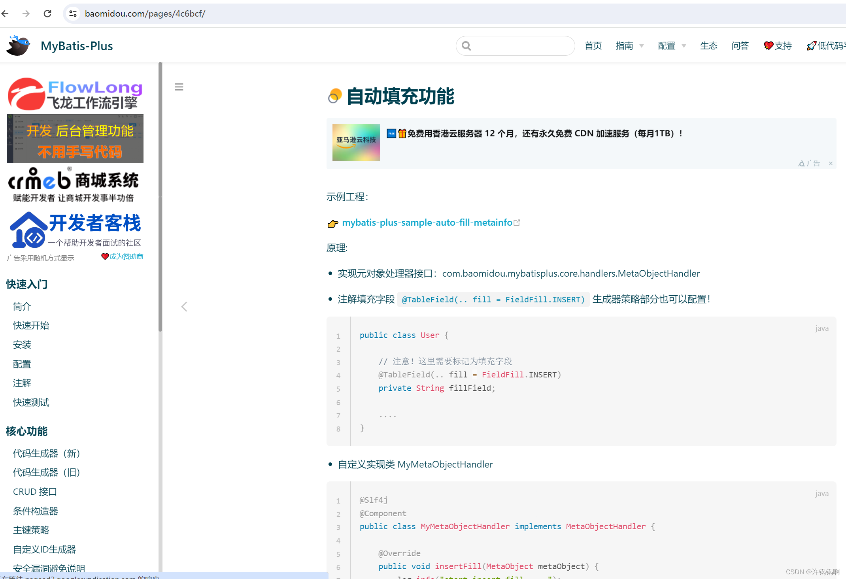Click the pointing hand icon before sample link

point(333,224)
